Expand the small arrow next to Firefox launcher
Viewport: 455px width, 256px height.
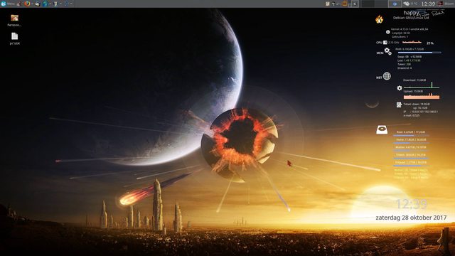click(x=32, y=4)
